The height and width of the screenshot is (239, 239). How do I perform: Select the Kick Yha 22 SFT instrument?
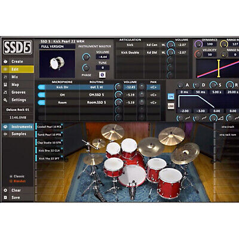click(x=49, y=158)
